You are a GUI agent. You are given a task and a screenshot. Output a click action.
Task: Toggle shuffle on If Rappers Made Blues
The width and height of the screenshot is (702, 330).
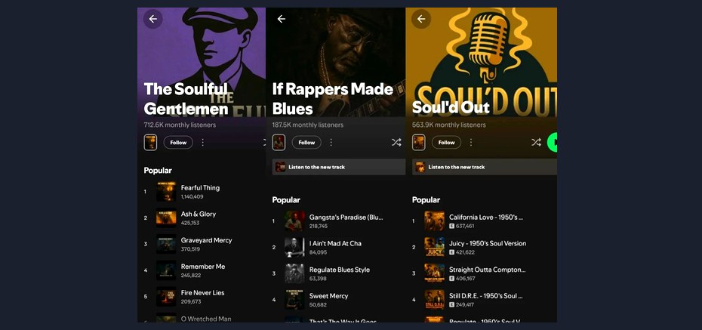point(396,143)
